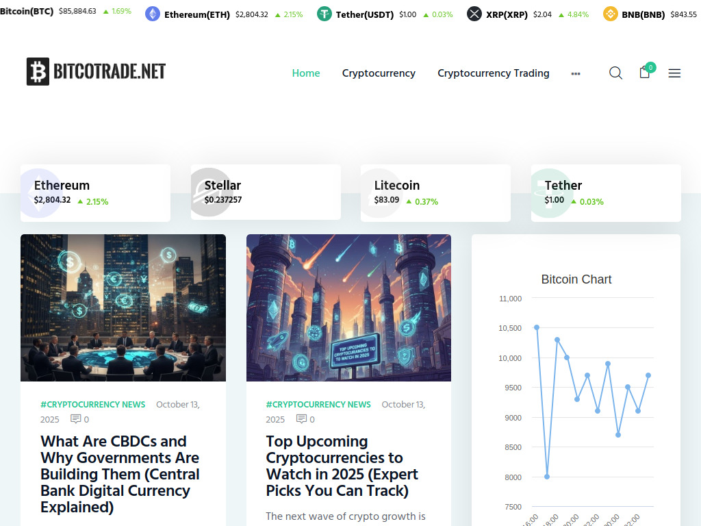Open the shopping cart icon
This screenshot has width=701, height=526.
coord(644,73)
